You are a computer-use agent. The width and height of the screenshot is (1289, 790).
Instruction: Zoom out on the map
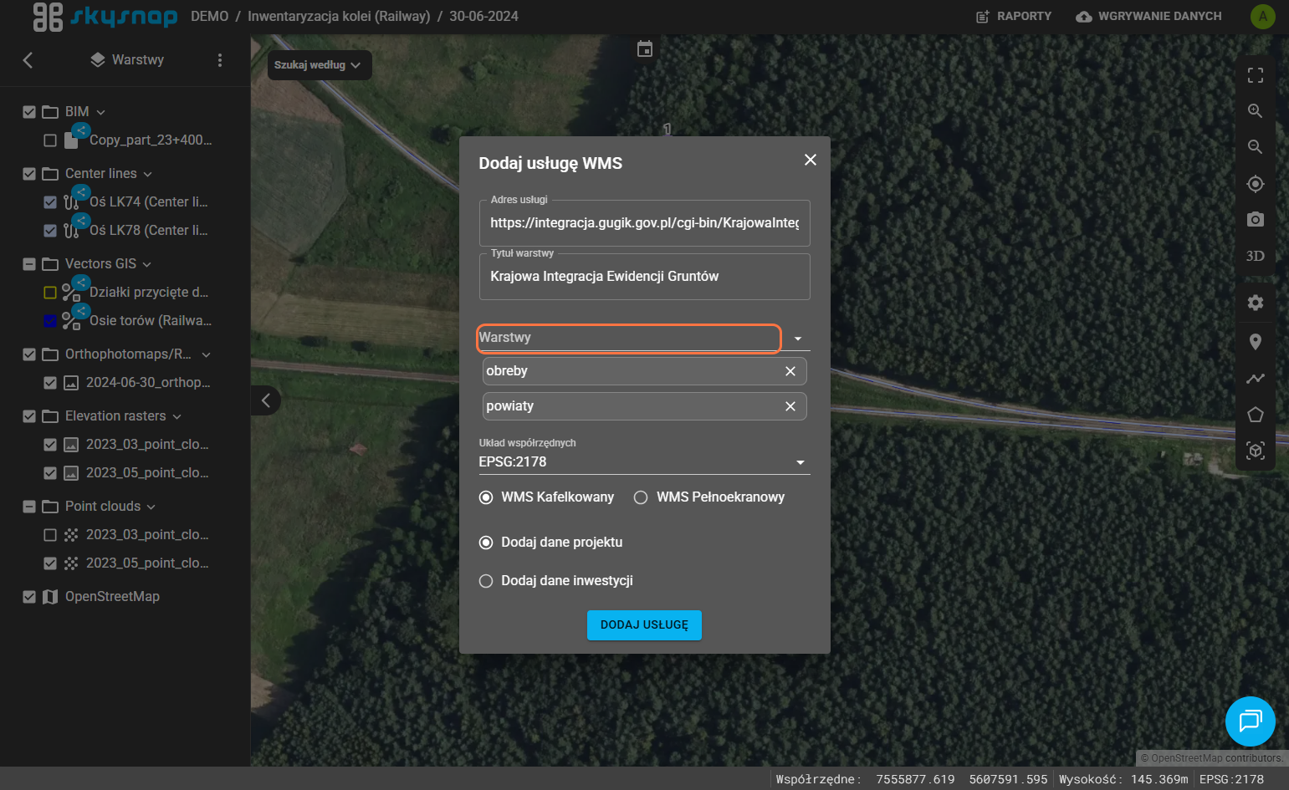pyautogui.click(x=1255, y=147)
